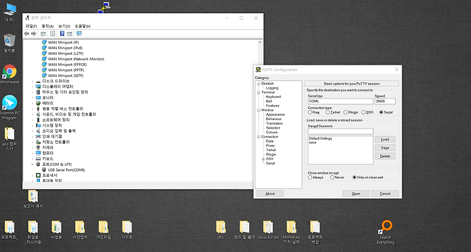This screenshot has width=471, height=252.
Task: Expand the SSH node in PuTTY tree
Action: 263,159
